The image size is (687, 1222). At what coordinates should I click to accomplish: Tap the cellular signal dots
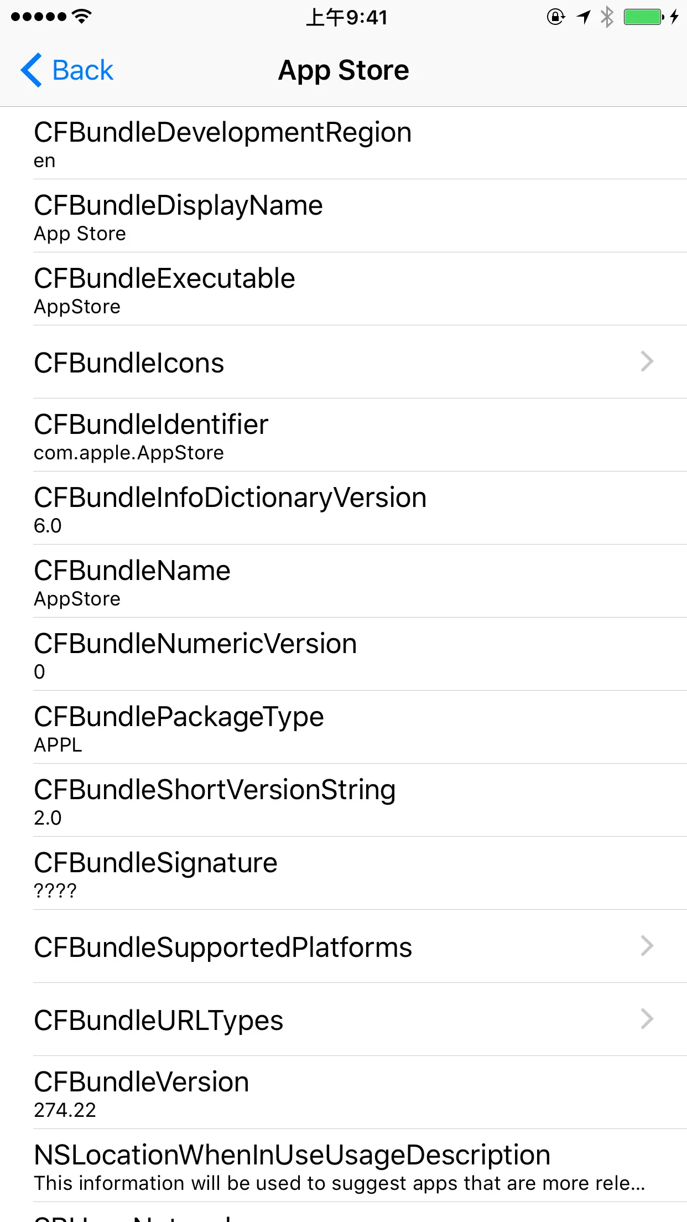pos(39,17)
